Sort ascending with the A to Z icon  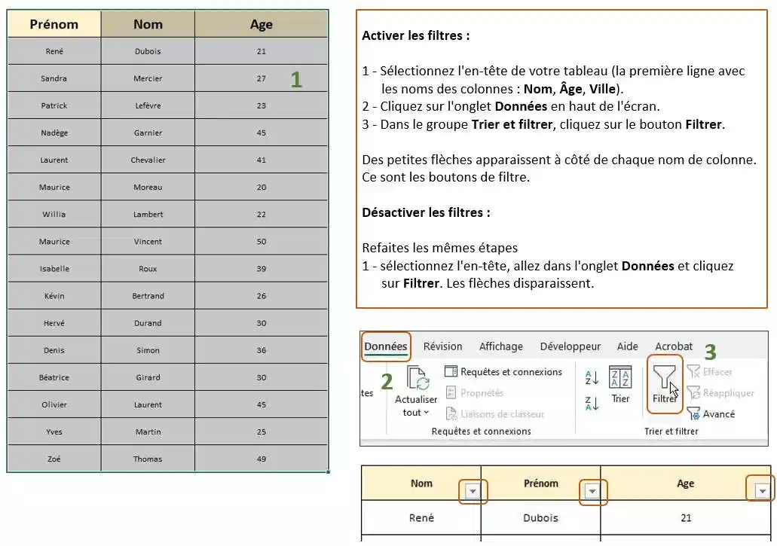click(x=592, y=377)
